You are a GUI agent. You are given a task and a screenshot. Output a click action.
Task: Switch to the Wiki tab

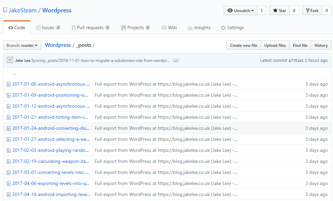pyautogui.click(x=169, y=27)
